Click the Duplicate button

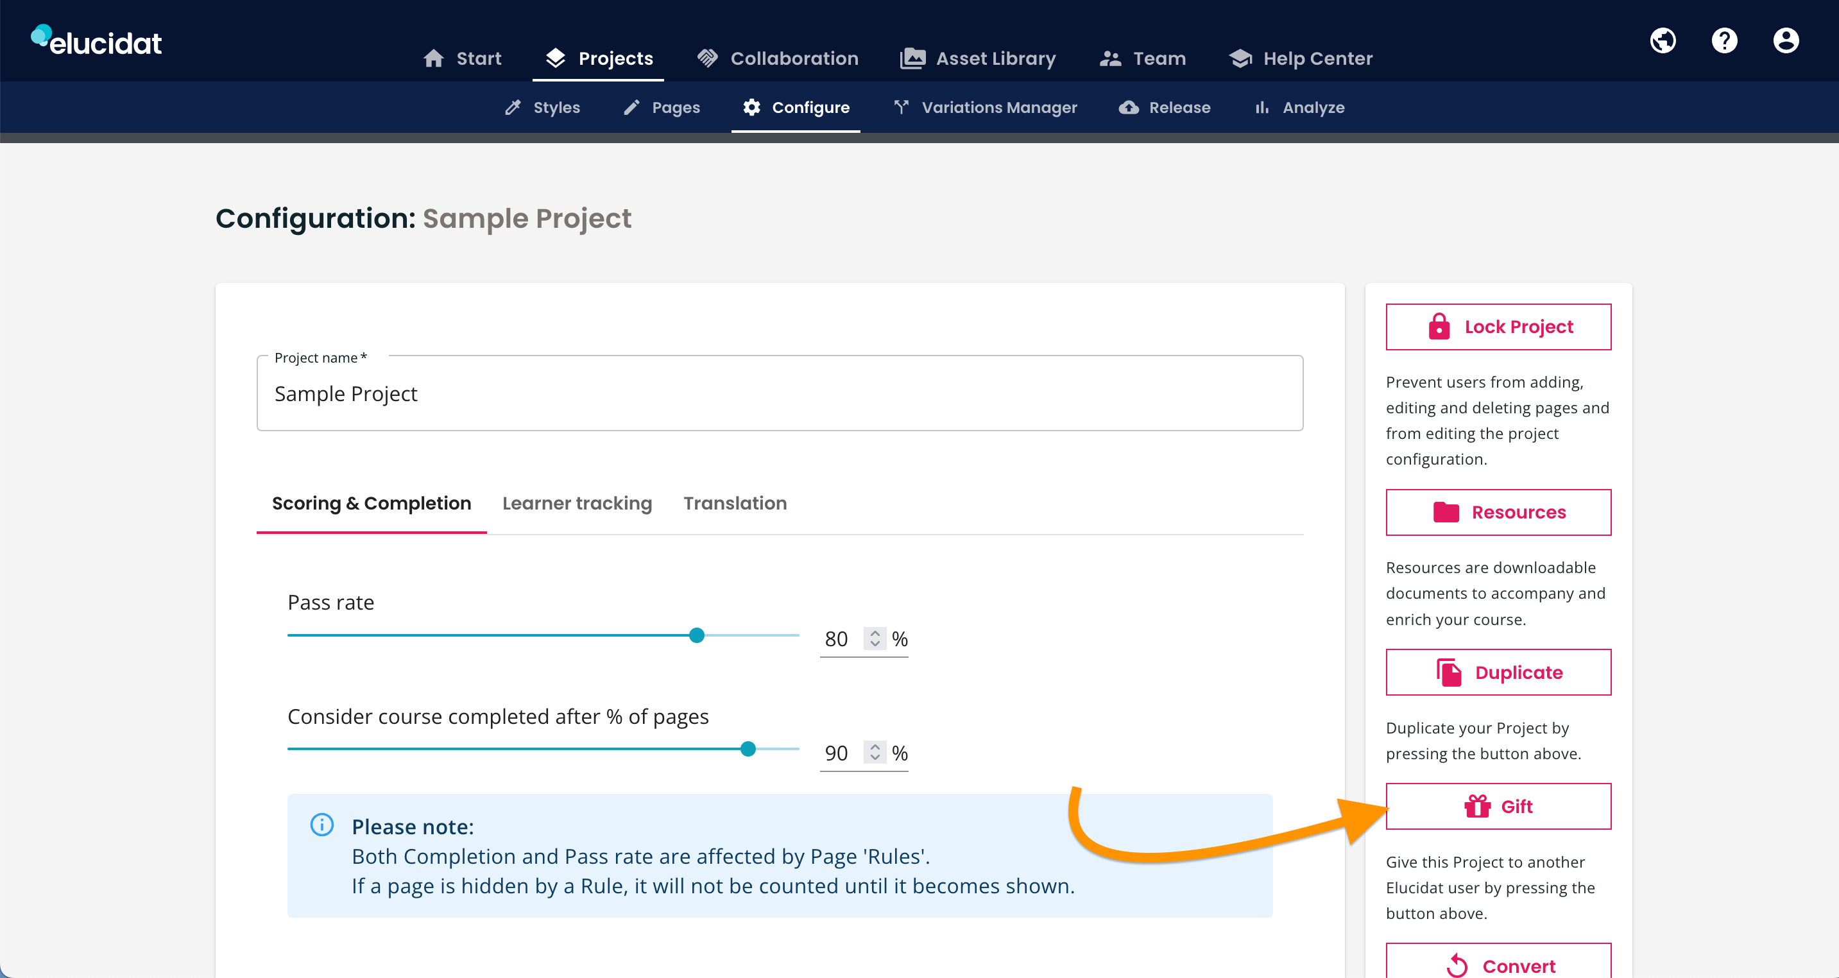(x=1498, y=673)
